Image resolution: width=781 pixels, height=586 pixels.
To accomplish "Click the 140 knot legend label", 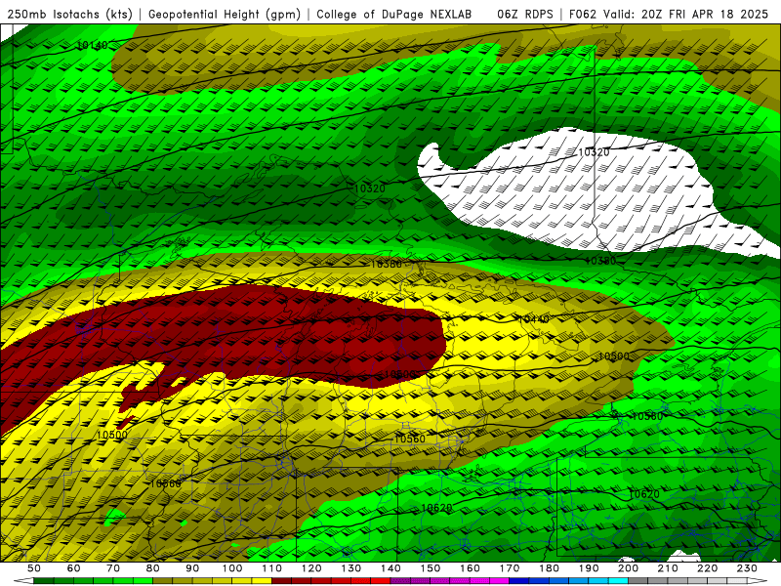I will (x=390, y=568).
